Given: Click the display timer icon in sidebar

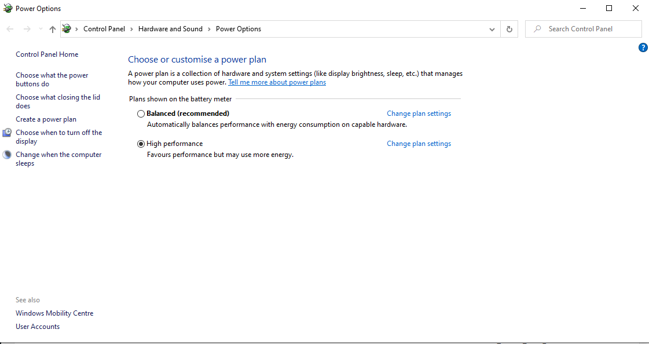Looking at the screenshot, I should pyautogui.click(x=7, y=133).
